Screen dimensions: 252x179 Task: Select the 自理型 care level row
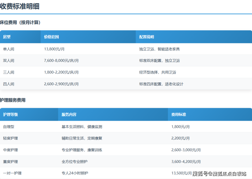tap(9, 127)
